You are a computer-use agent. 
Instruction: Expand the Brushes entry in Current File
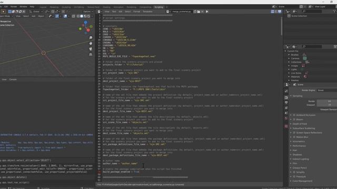[289, 55]
